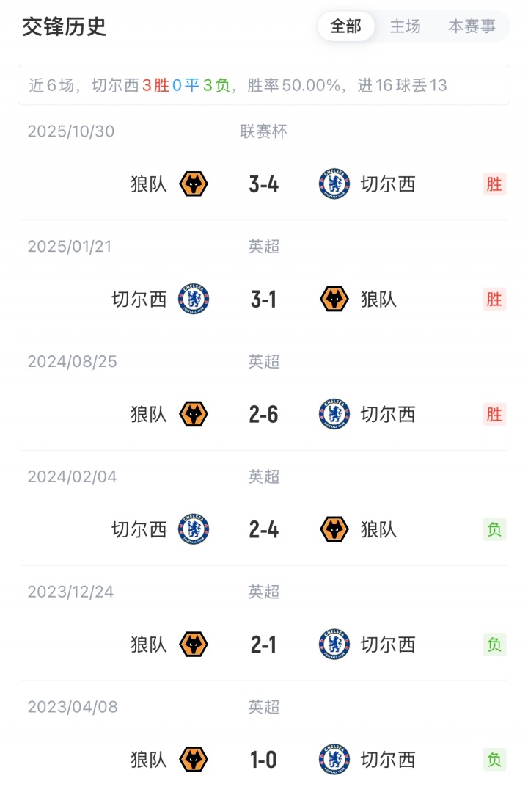The image size is (528, 795).
Task: Select the 全部 tab
Action: coord(345,26)
